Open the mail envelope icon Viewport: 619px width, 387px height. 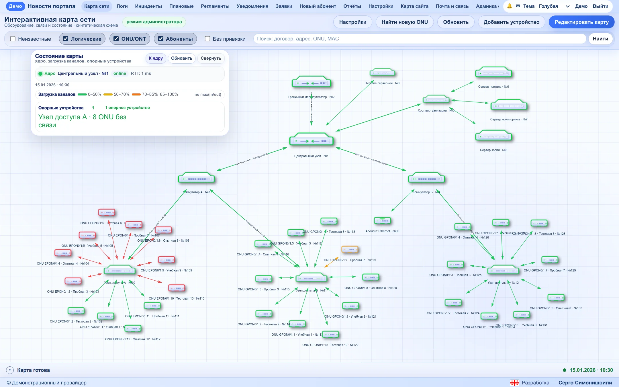(x=518, y=6)
